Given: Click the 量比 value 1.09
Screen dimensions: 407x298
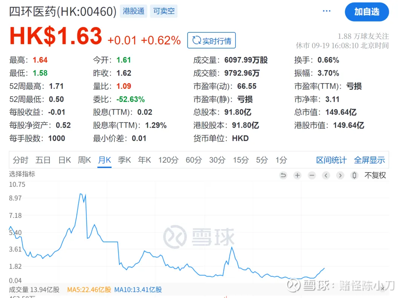Looking at the screenshot, I should coord(124,86).
